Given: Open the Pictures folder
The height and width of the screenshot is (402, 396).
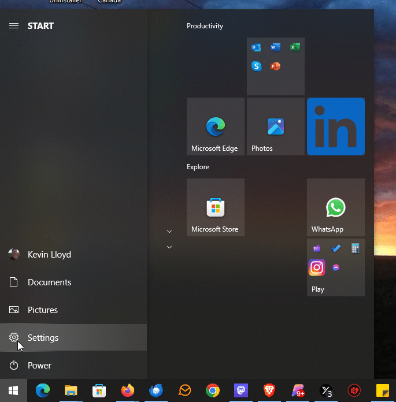Looking at the screenshot, I should (73, 310).
